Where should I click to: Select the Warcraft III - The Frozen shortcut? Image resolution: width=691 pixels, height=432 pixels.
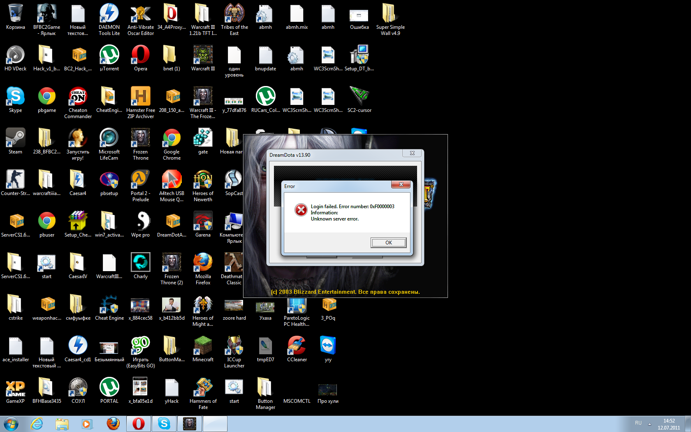tap(203, 103)
